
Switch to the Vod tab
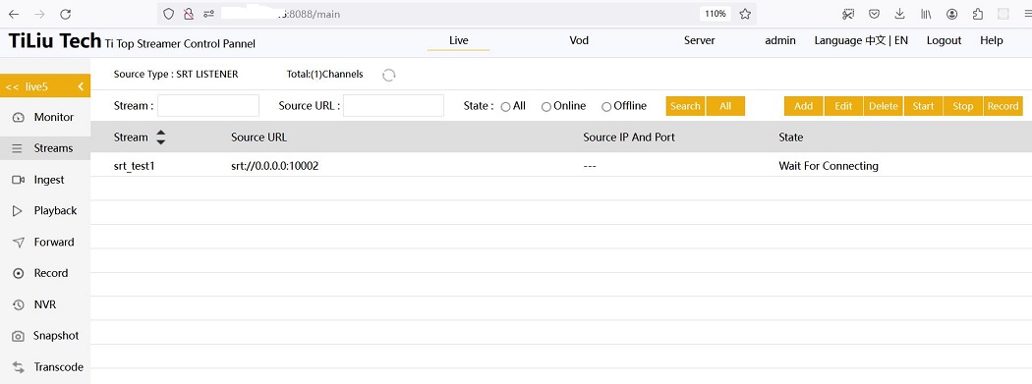pyautogui.click(x=579, y=40)
